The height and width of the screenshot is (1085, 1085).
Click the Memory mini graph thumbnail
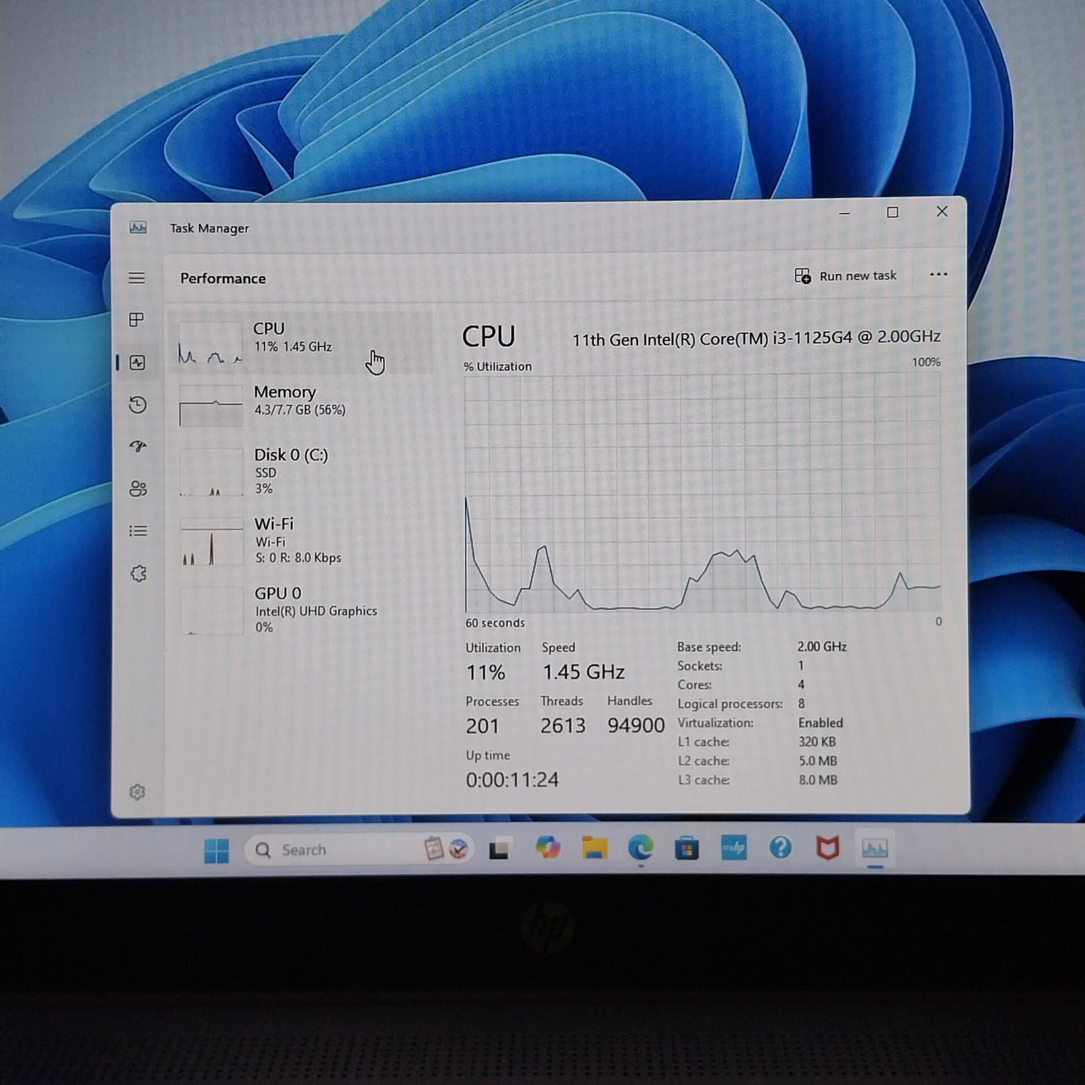pos(211,405)
